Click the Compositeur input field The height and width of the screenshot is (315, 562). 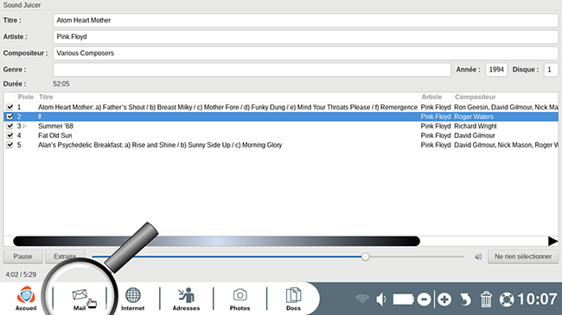point(306,53)
